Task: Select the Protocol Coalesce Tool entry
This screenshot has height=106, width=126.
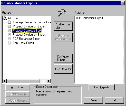Action: [x=27, y=31]
